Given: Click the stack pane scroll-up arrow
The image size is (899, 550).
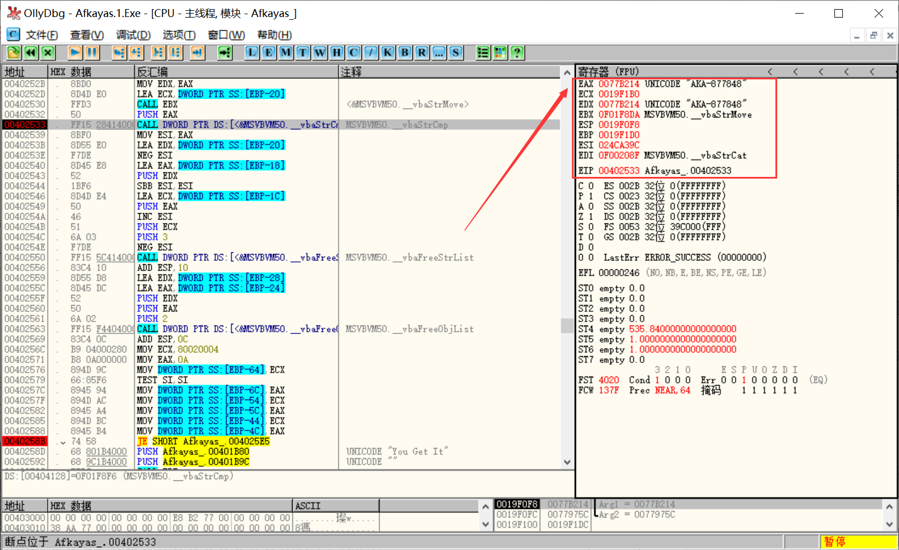Looking at the screenshot, I should click(x=889, y=507).
